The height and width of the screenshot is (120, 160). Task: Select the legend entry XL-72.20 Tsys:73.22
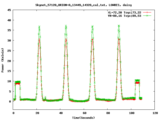click(x=124, y=12)
